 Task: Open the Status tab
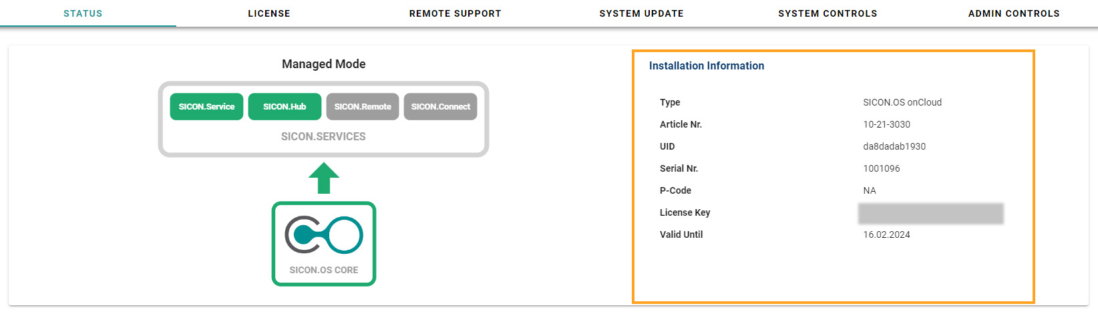tap(83, 13)
